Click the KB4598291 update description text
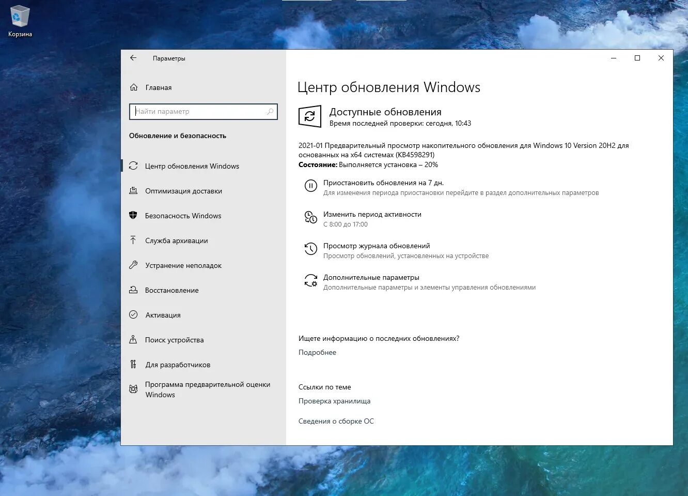The width and height of the screenshot is (688, 496). 463,150
